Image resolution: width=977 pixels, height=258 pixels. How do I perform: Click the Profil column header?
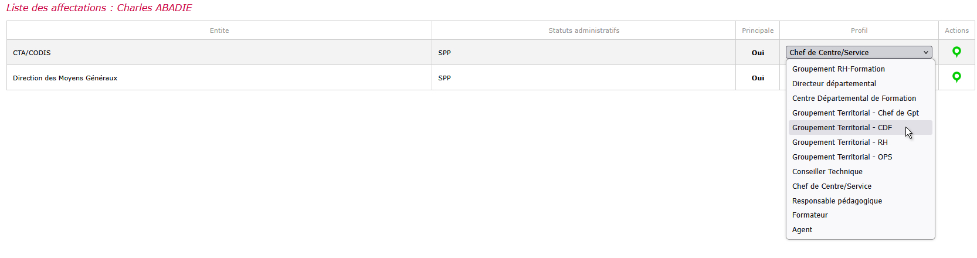click(859, 30)
